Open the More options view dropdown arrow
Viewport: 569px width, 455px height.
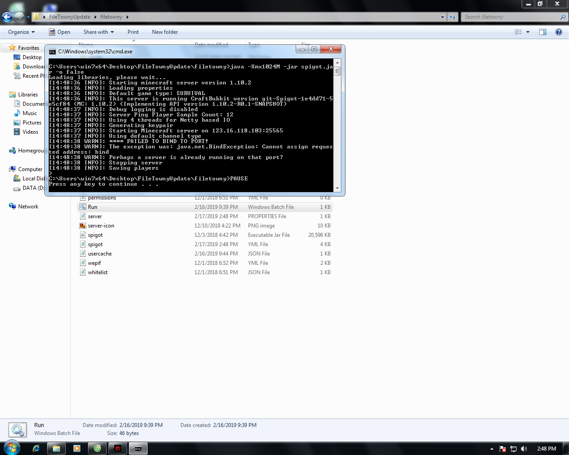[528, 32]
